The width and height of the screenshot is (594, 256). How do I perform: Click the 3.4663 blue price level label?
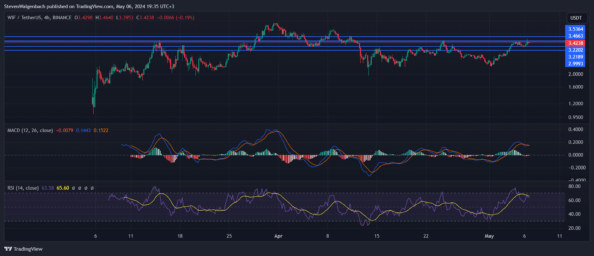[x=575, y=36]
